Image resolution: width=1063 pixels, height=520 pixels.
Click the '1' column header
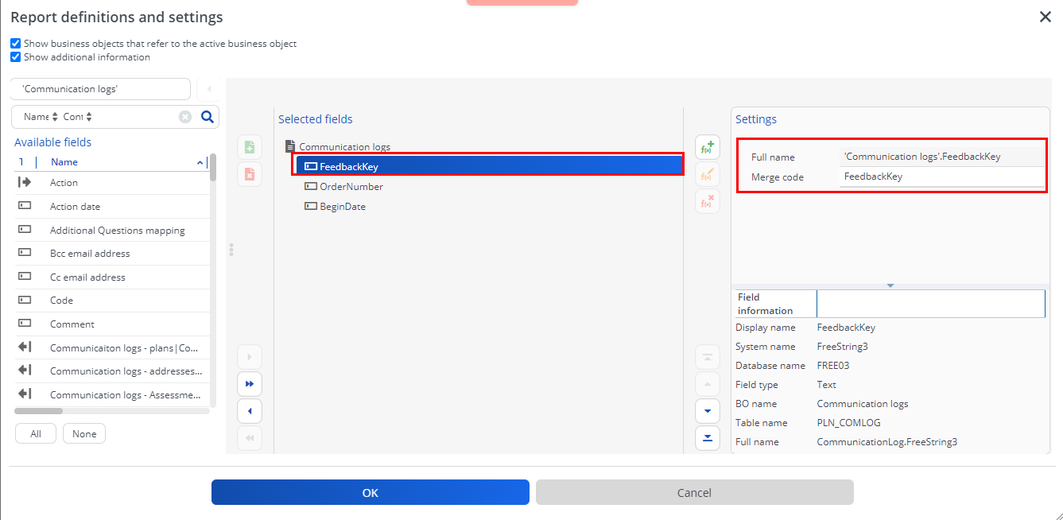(21, 161)
